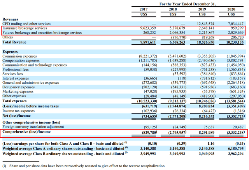
Task: Click Class A shares 2020 value 6,180,795
Action: point(236,149)
